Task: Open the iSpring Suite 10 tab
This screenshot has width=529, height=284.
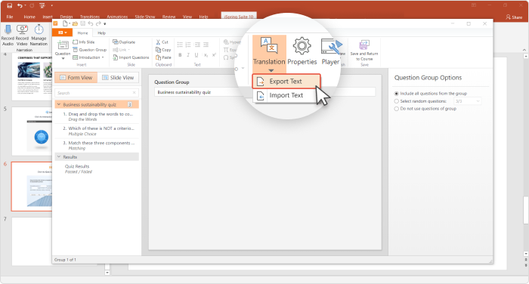Action: tap(239, 16)
